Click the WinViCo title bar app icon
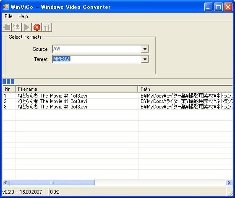 [6, 7]
